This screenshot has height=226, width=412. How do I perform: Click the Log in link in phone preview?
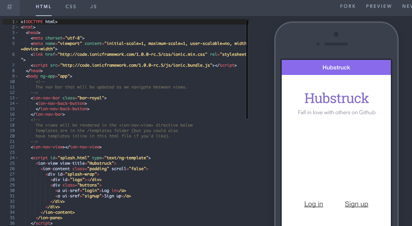tap(313, 204)
